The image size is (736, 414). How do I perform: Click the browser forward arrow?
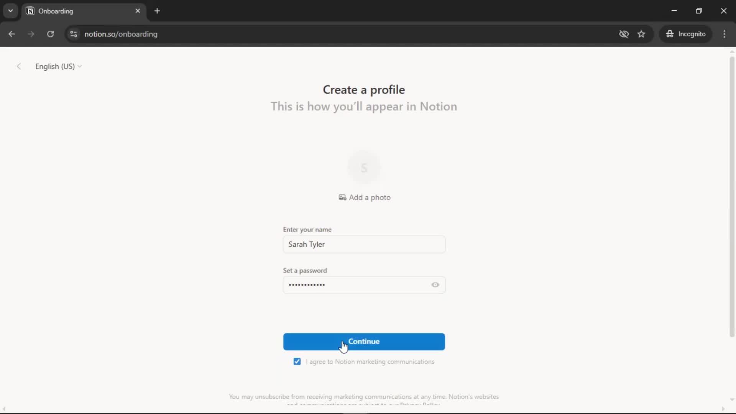click(x=31, y=34)
